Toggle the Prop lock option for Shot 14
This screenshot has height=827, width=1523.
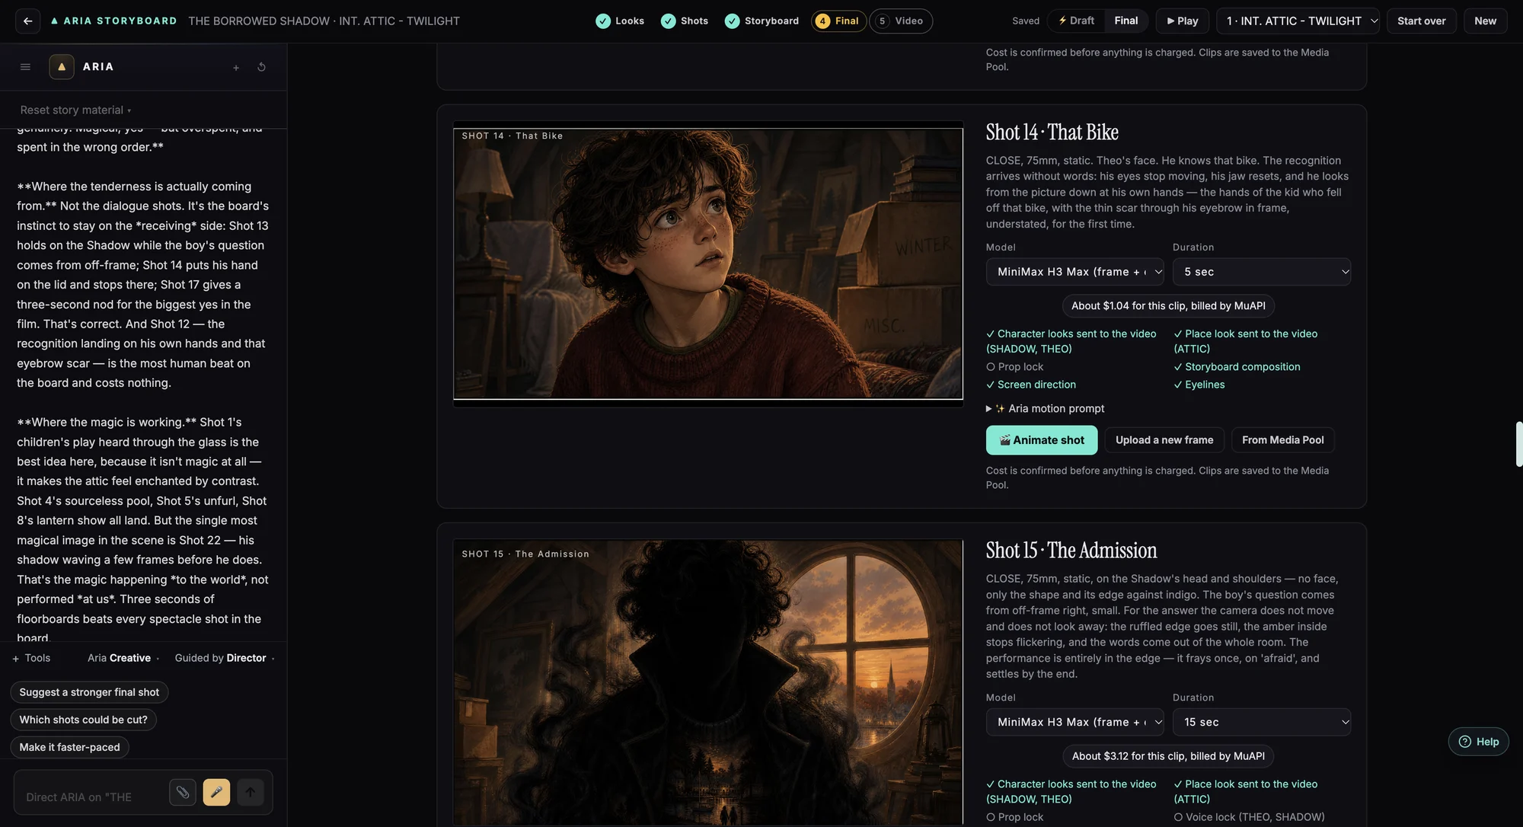1015,366
